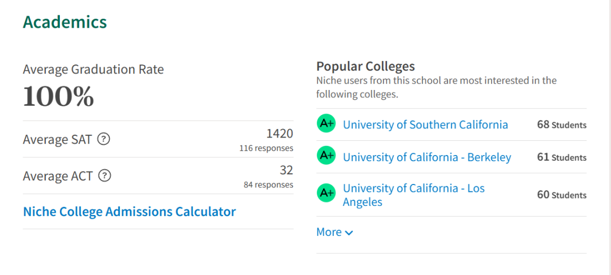Viewport: 611px width, 275px height.
Task: Click the average ACT score of 32
Action: coord(286,170)
